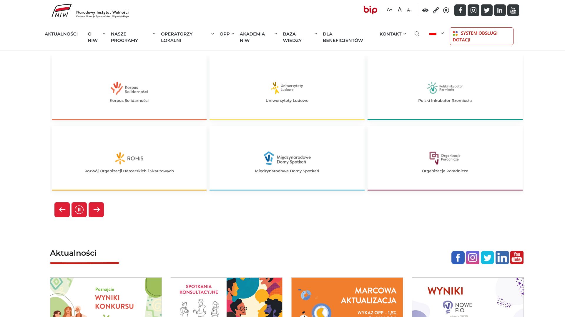This screenshot has height=317, width=565.
Task: Open Międzynarodowe Domy Spotkań program card
Action: tap(287, 158)
